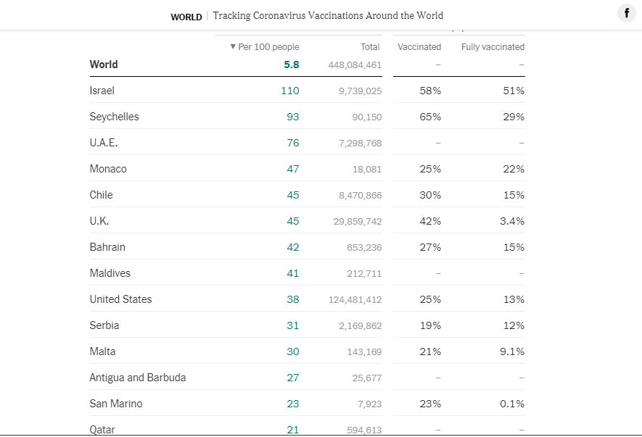642x437 pixels.
Task: Select the United States row
Action: [121, 299]
